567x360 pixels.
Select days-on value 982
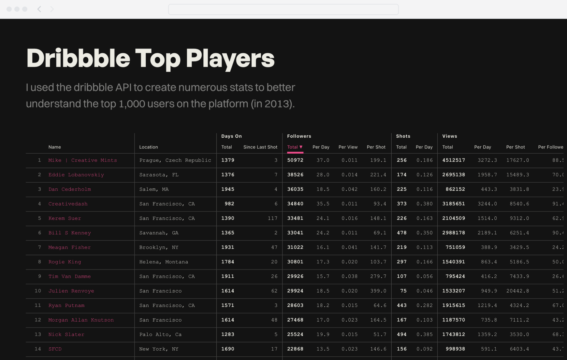pos(229,204)
